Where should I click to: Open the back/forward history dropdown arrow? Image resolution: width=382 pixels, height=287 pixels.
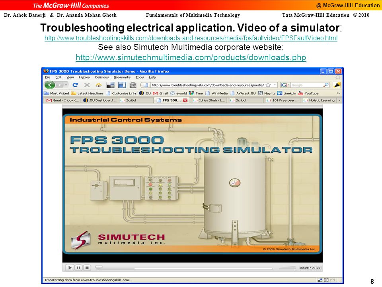coord(66,85)
